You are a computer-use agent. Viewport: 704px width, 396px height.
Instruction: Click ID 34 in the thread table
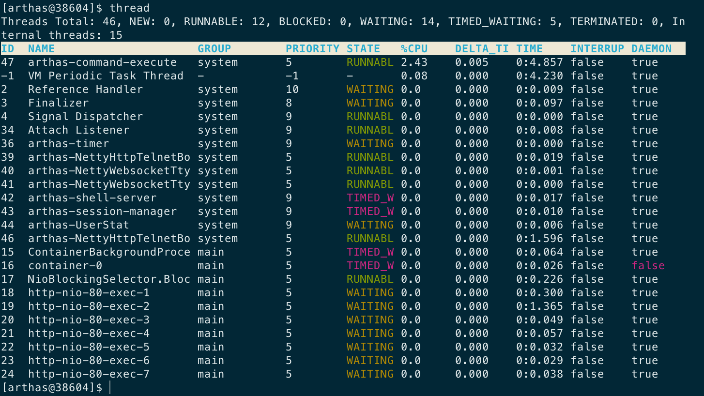tap(8, 130)
